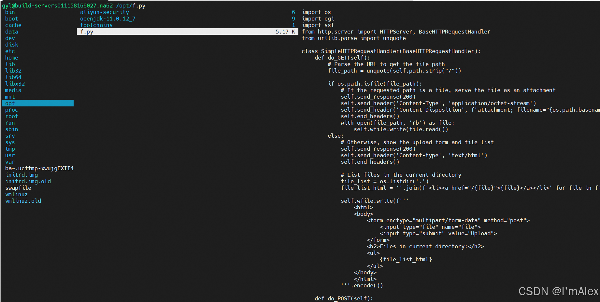
Task: Open the tmp directory
Action: click(10, 149)
